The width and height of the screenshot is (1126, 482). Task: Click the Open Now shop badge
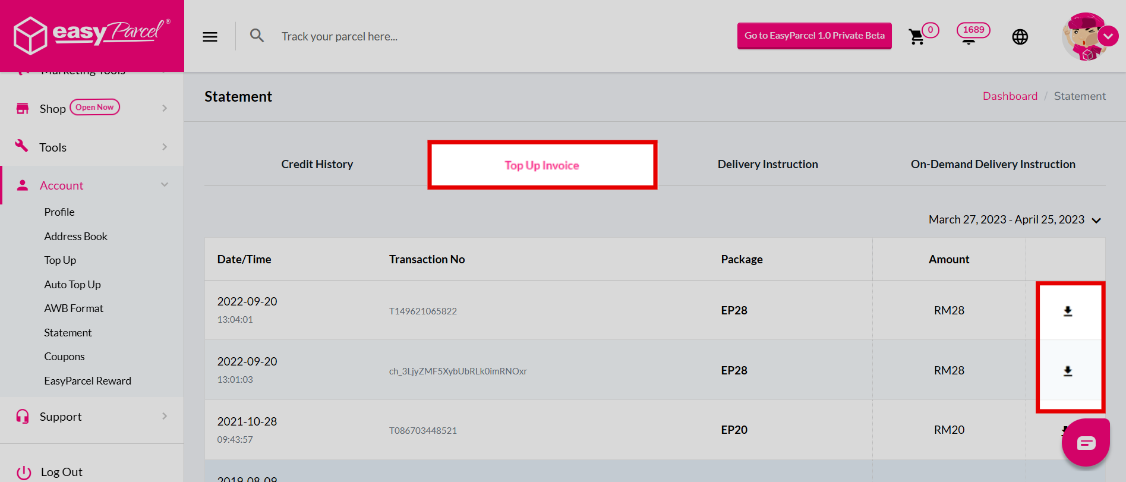[x=95, y=107]
